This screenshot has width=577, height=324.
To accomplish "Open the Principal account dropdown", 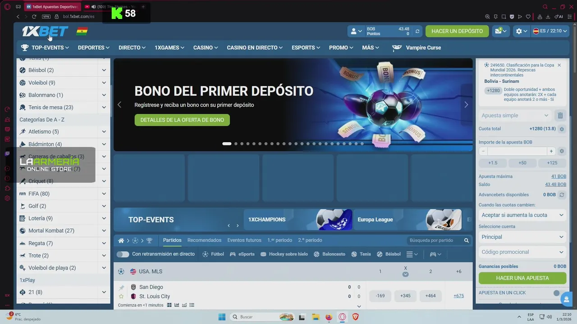I will pos(522,237).
